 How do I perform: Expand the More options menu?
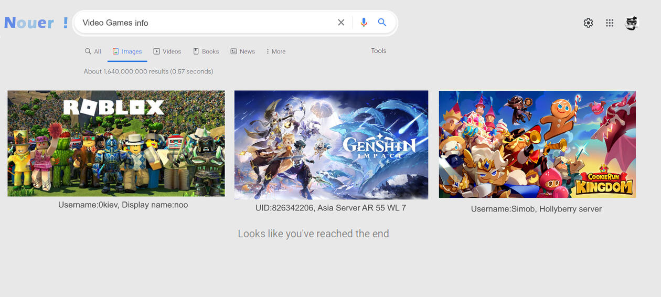(276, 51)
